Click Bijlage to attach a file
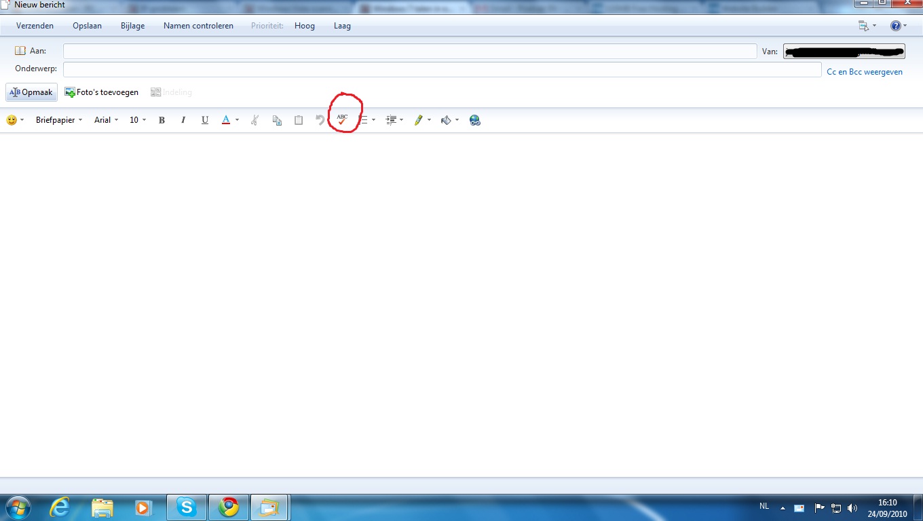The height and width of the screenshot is (521, 923). pyautogui.click(x=132, y=26)
